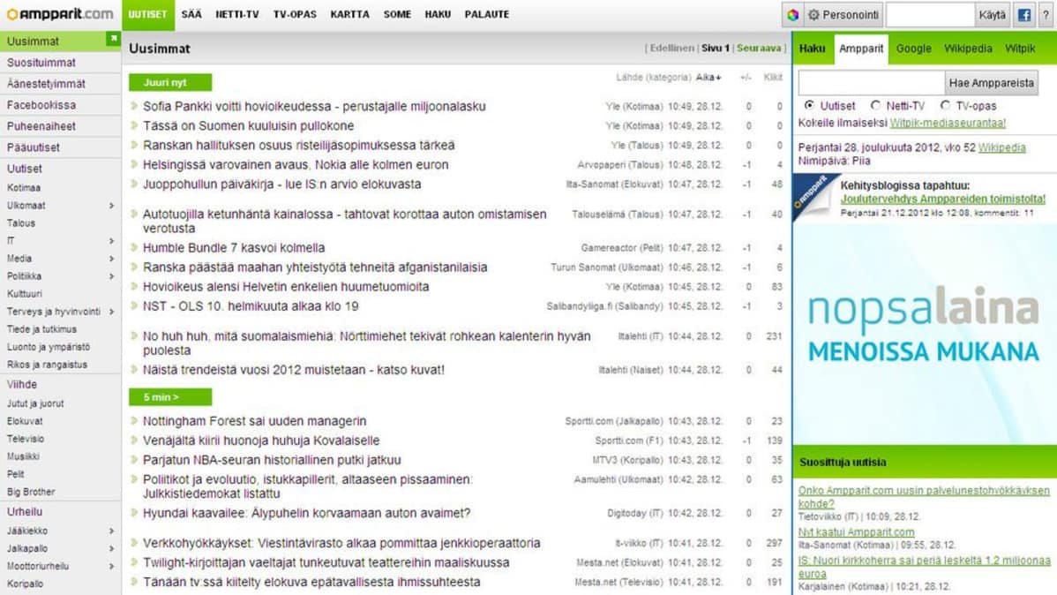Click the Ampparit ribbon blog icon

[815, 196]
